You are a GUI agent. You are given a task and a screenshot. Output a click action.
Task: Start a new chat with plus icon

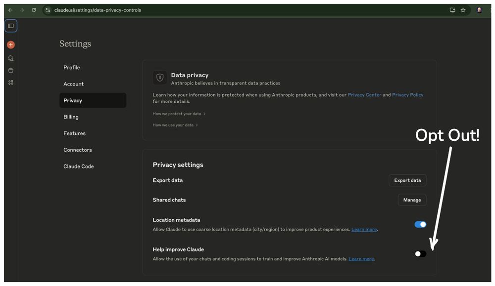pyautogui.click(x=11, y=44)
